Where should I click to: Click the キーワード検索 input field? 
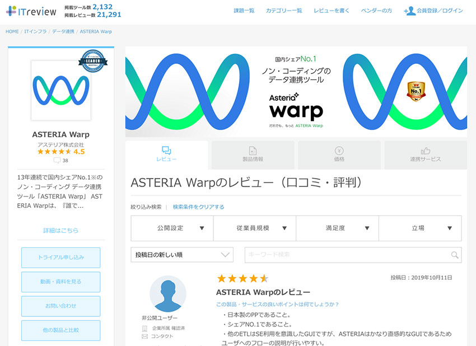tap(353, 255)
